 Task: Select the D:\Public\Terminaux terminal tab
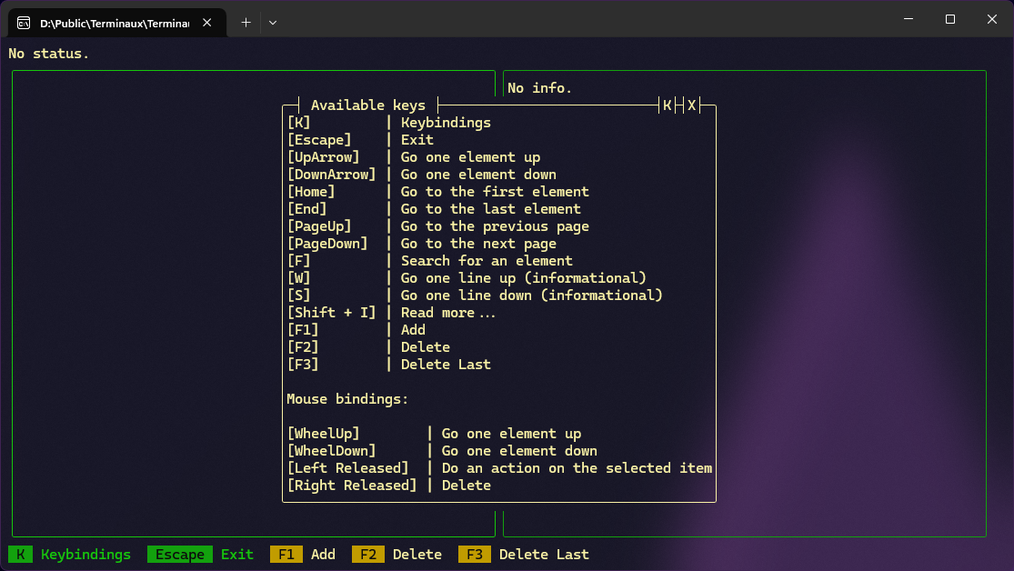(x=107, y=22)
